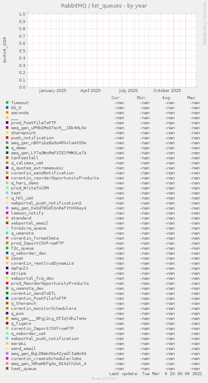Screen dimensions: 208x383
Task: Click the Max: column header
Action: [192, 98]
